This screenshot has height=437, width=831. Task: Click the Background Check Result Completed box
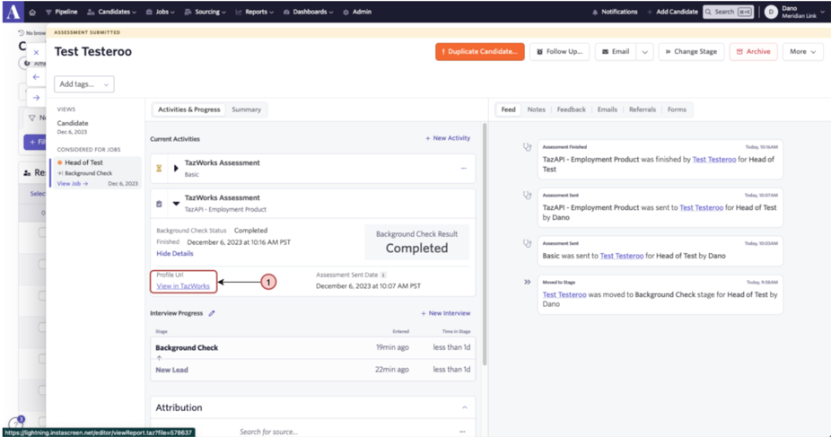coord(416,242)
